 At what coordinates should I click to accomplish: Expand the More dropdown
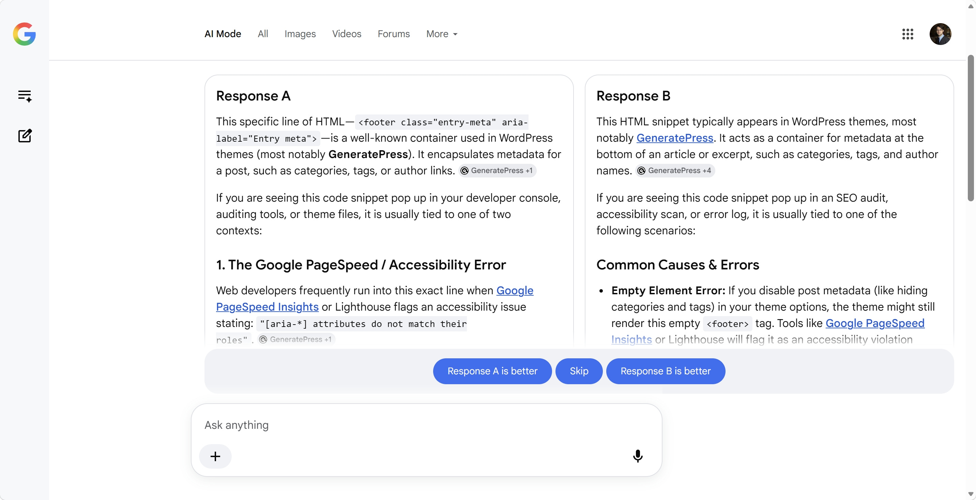click(442, 34)
